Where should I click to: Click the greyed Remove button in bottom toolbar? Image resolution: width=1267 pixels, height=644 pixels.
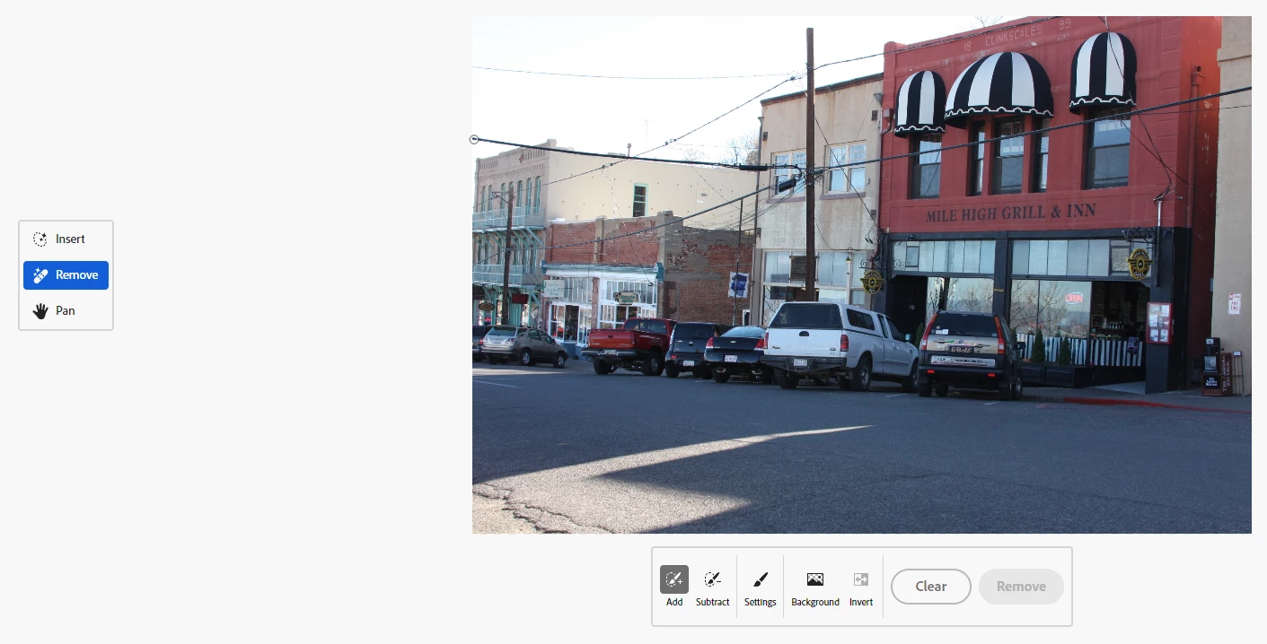1021,587
